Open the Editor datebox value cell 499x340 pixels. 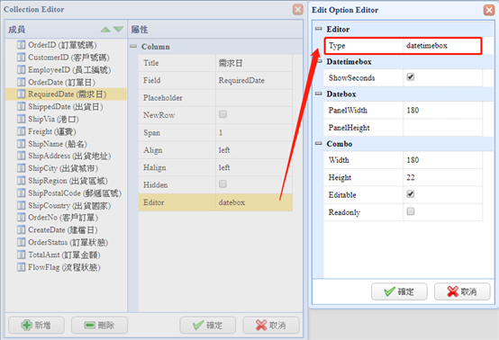[x=254, y=202]
